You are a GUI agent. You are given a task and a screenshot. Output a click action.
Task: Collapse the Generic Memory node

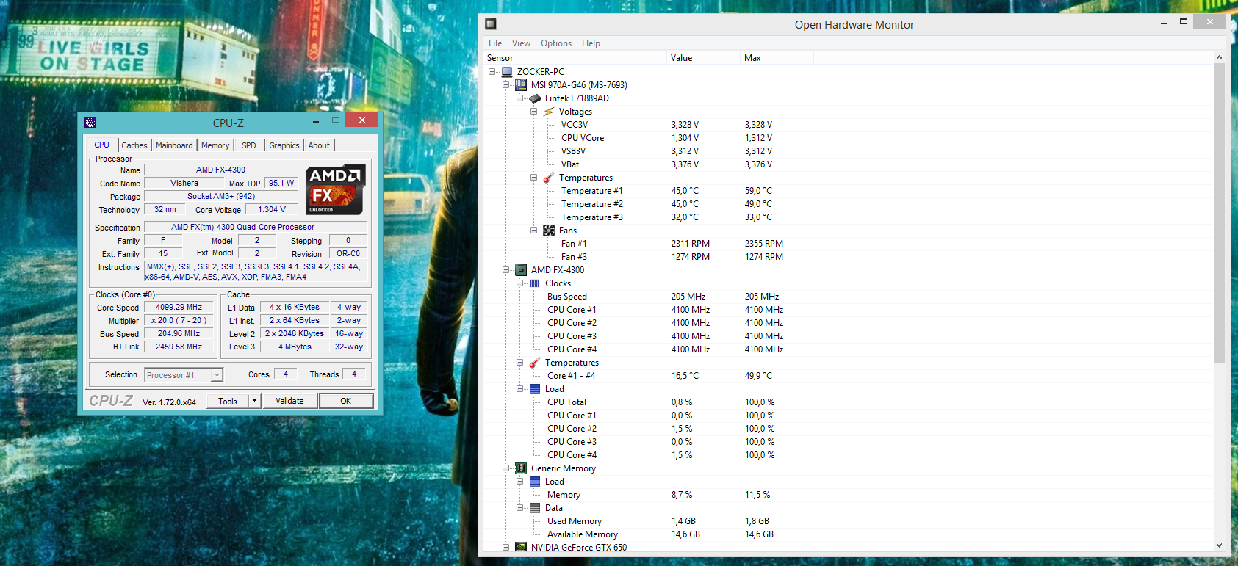point(505,468)
